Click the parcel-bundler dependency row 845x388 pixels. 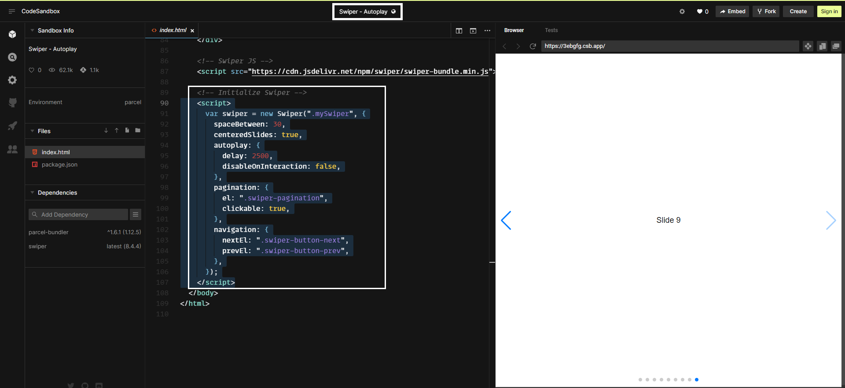[85, 232]
